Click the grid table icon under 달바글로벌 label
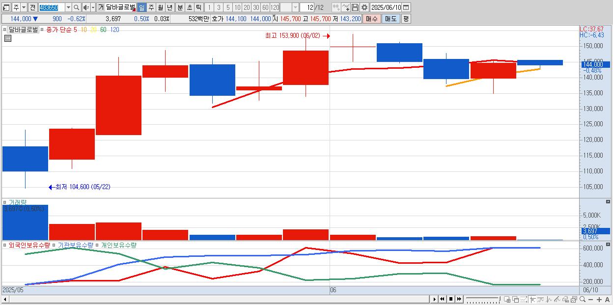This screenshot has width=613, height=305. tap(7, 38)
